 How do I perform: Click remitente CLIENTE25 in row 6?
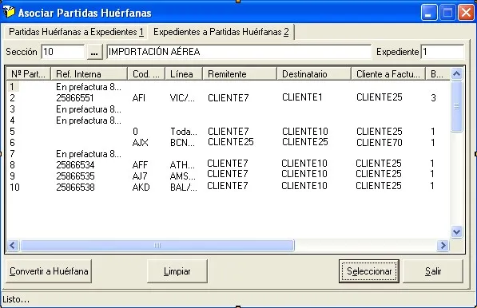point(231,142)
